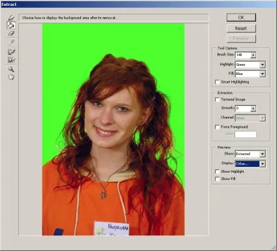277x251 pixels.
Task: Enable Textured Image checkbox
Action: 217,100
